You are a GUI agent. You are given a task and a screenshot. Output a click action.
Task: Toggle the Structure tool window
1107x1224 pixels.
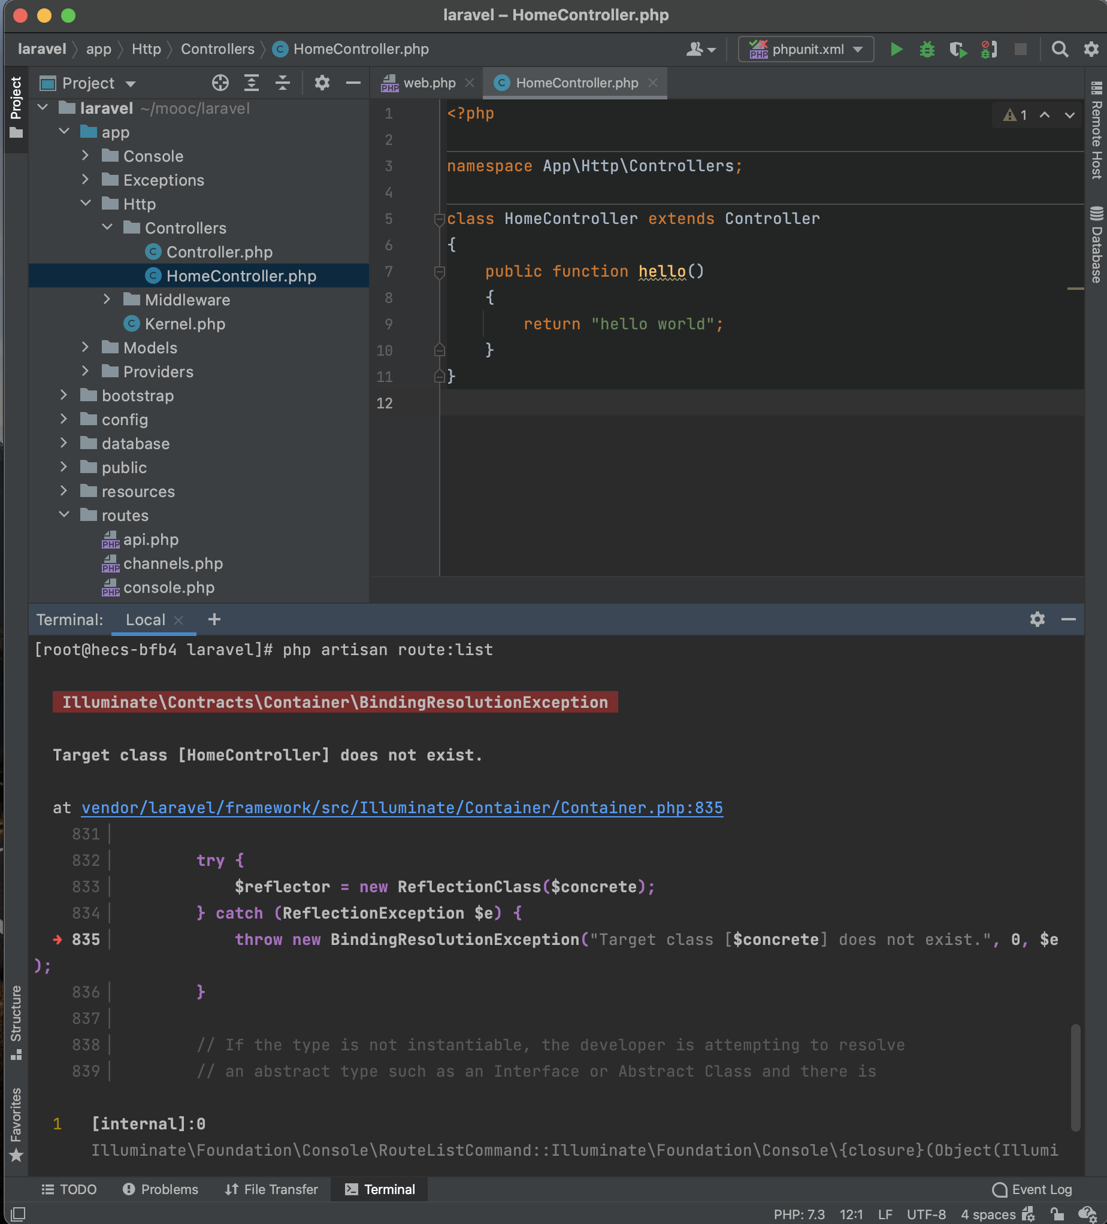(x=16, y=1022)
